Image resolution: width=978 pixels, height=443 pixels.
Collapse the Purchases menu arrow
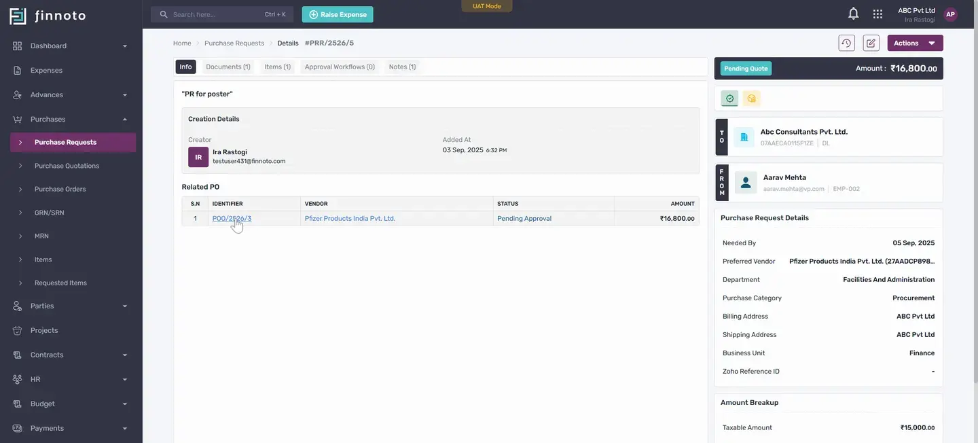tap(125, 120)
